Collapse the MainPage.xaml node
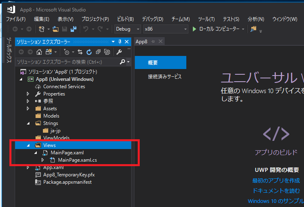 pyautogui.click(x=36, y=153)
